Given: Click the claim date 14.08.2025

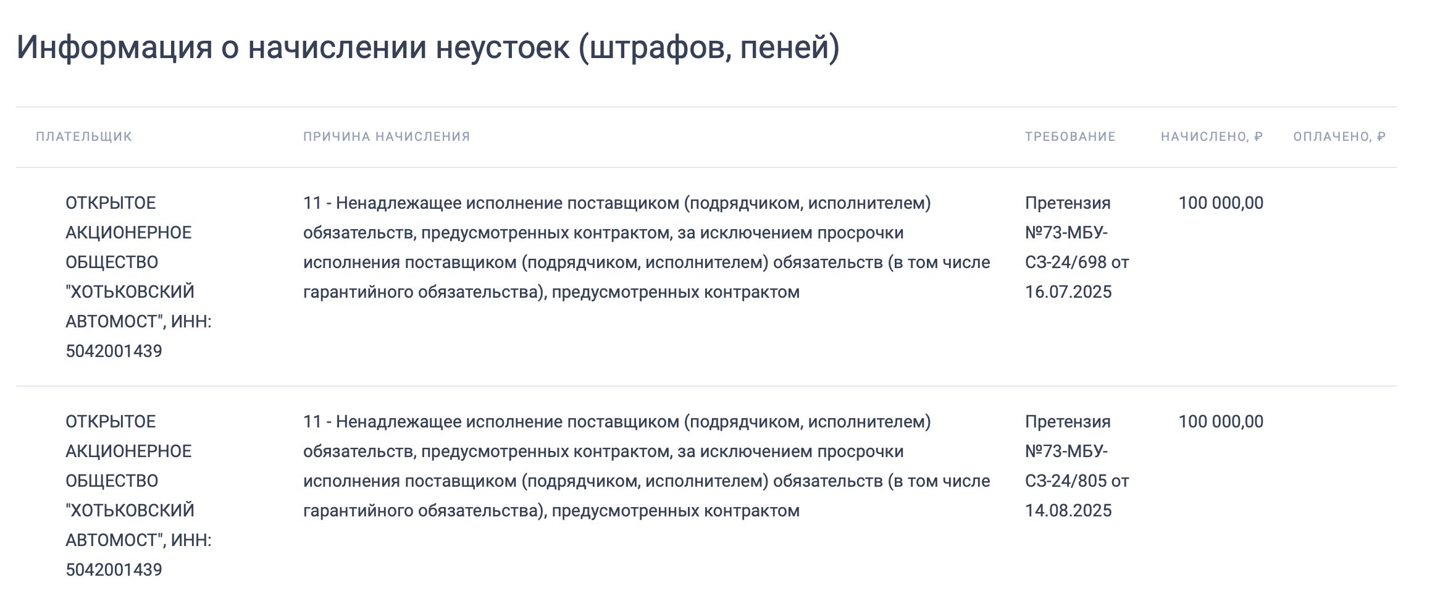Looking at the screenshot, I should pos(1068,511).
